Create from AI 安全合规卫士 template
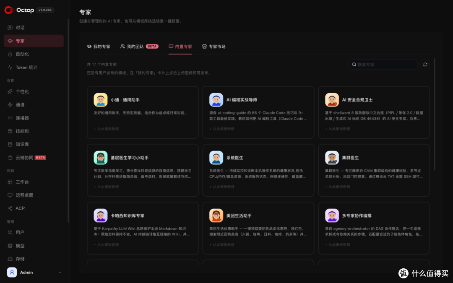453x283 pixels. tap(337, 129)
